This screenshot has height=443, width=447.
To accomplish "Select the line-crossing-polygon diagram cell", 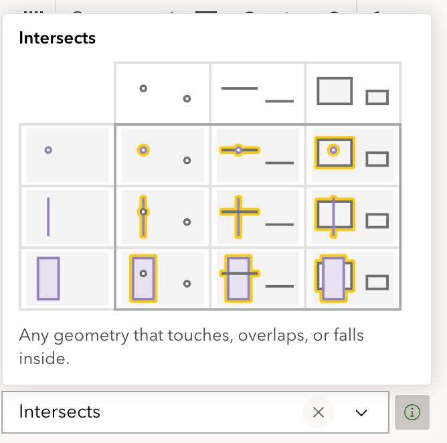I will point(353,216).
